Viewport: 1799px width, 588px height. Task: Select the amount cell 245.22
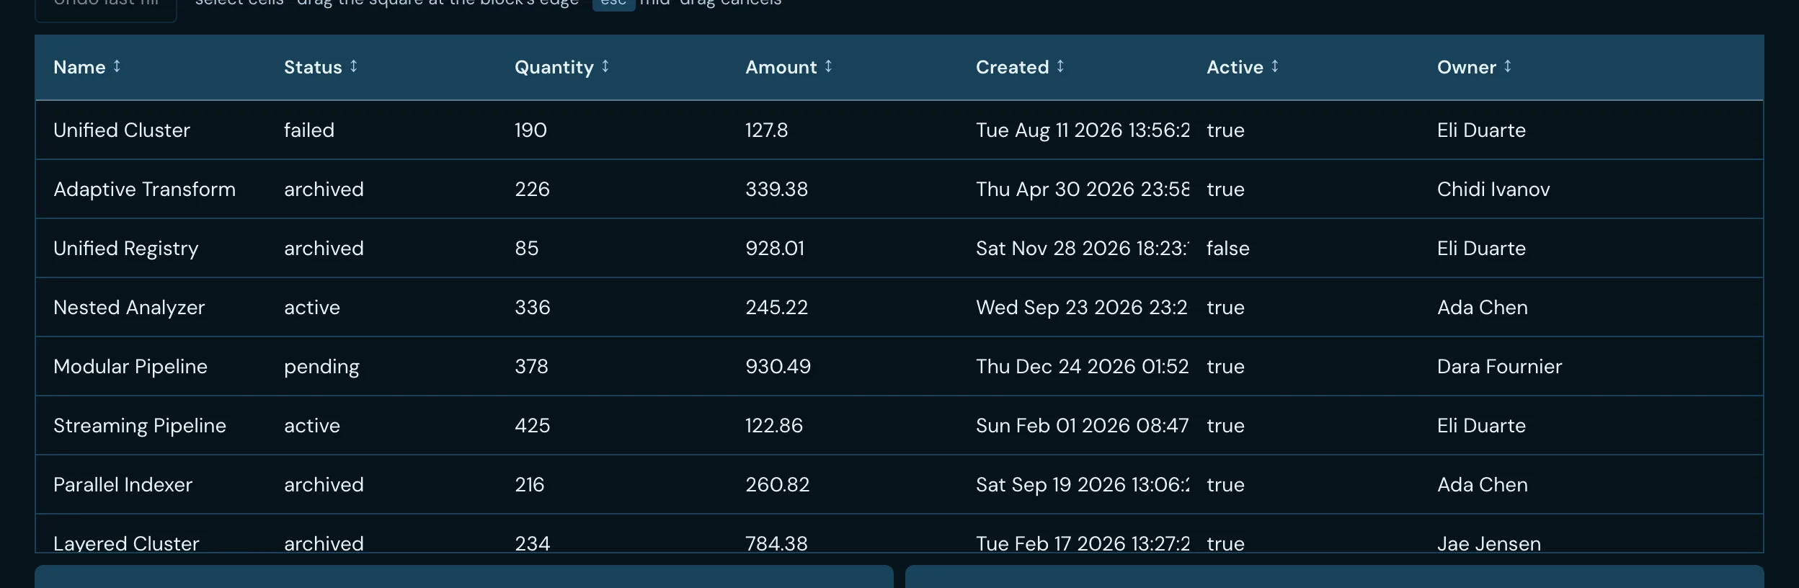(x=843, y=307)
